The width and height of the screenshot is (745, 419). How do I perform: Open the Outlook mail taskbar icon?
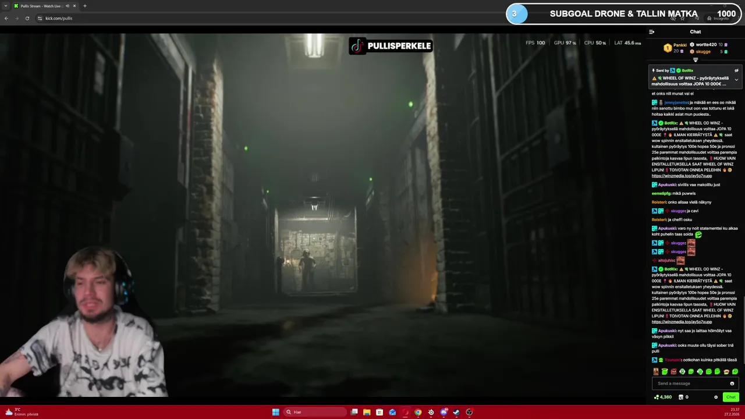tap(392, 412)
